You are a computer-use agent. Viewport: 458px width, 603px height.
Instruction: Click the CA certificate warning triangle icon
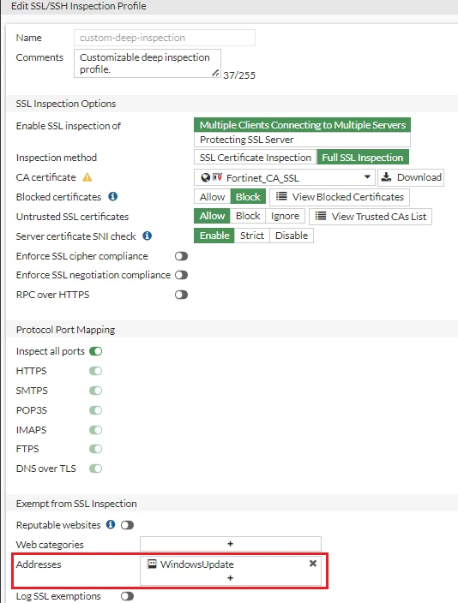(87, 177)
